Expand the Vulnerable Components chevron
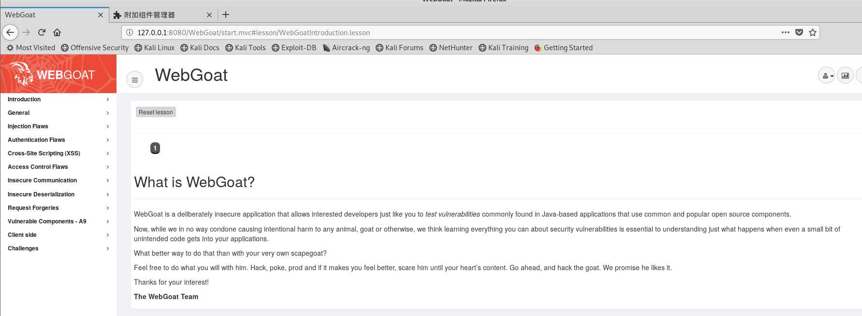The image size is (862, 316). pos(108,221)
